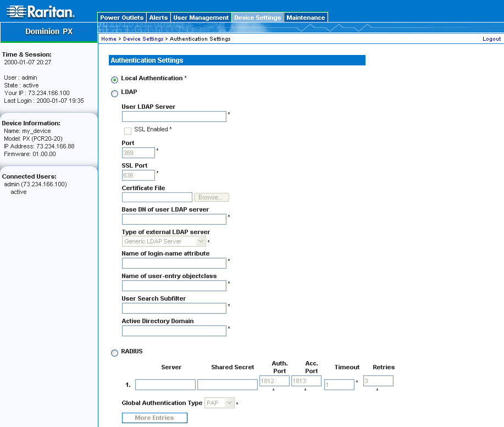Open the Type of external LDAP server dropdown
This screenshot has width=504, height=427.
click(x=164, y=241)
